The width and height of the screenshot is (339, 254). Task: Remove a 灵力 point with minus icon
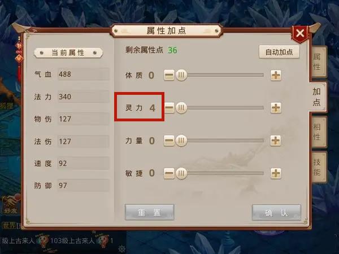point(169,108)
